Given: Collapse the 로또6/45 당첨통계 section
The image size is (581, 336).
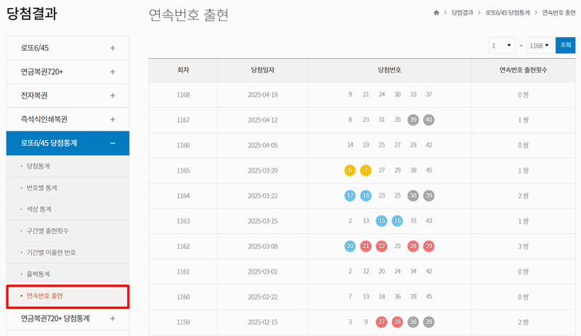Looking at the screenshot, I should point(113,143).
